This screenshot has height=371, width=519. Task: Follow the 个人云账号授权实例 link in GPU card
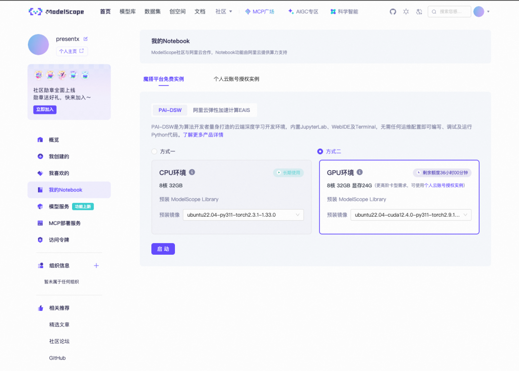point(444,185)
